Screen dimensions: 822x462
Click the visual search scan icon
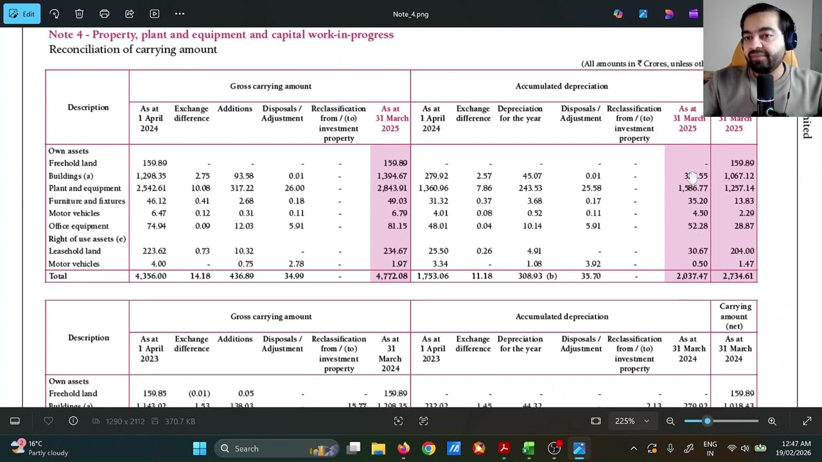point(398,421)
